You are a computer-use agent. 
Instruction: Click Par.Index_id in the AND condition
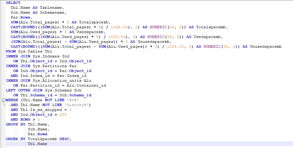[72, 76]
